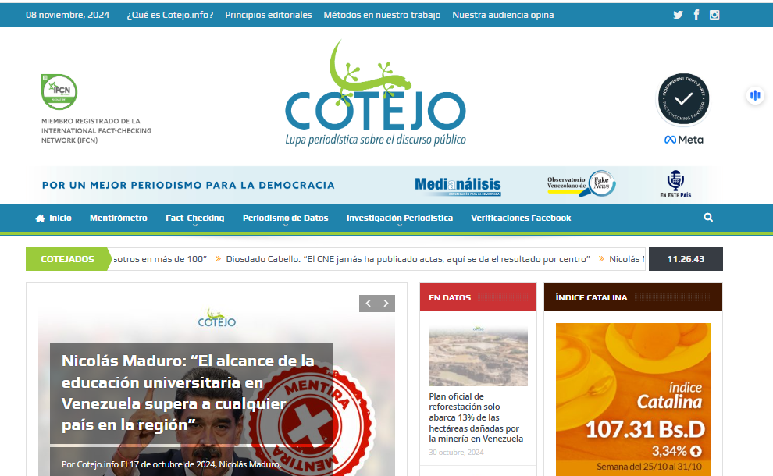Open the ¿Qué es Cotejo.info? link
This screenshot has height=476, width=773.
[170, 15]
